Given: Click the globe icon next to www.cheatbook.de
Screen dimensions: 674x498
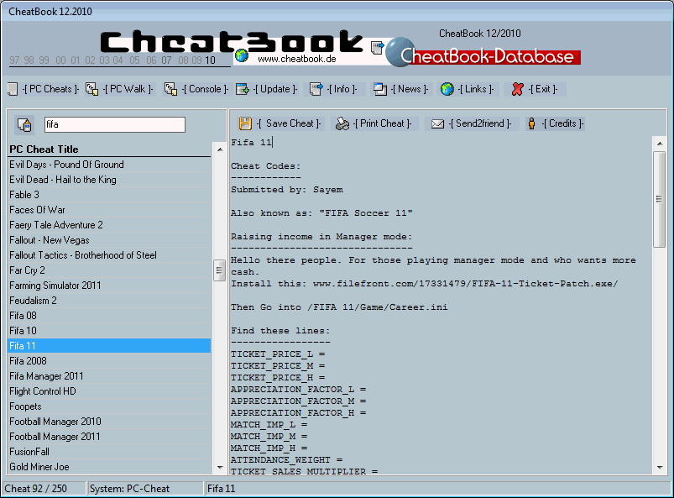Looking at the screenshot, I should [242, 55].
